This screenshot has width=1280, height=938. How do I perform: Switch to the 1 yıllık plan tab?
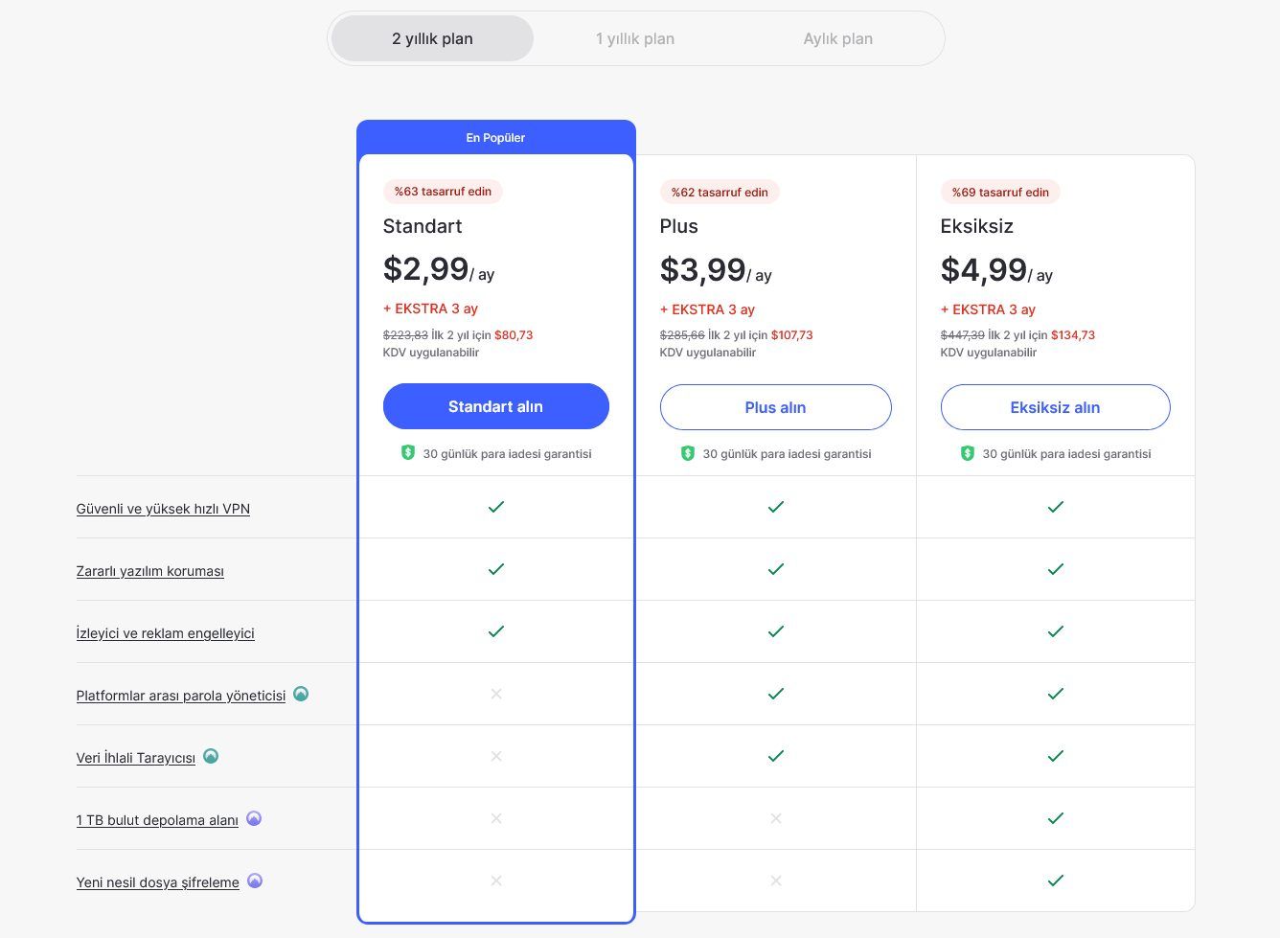point(635,38)
